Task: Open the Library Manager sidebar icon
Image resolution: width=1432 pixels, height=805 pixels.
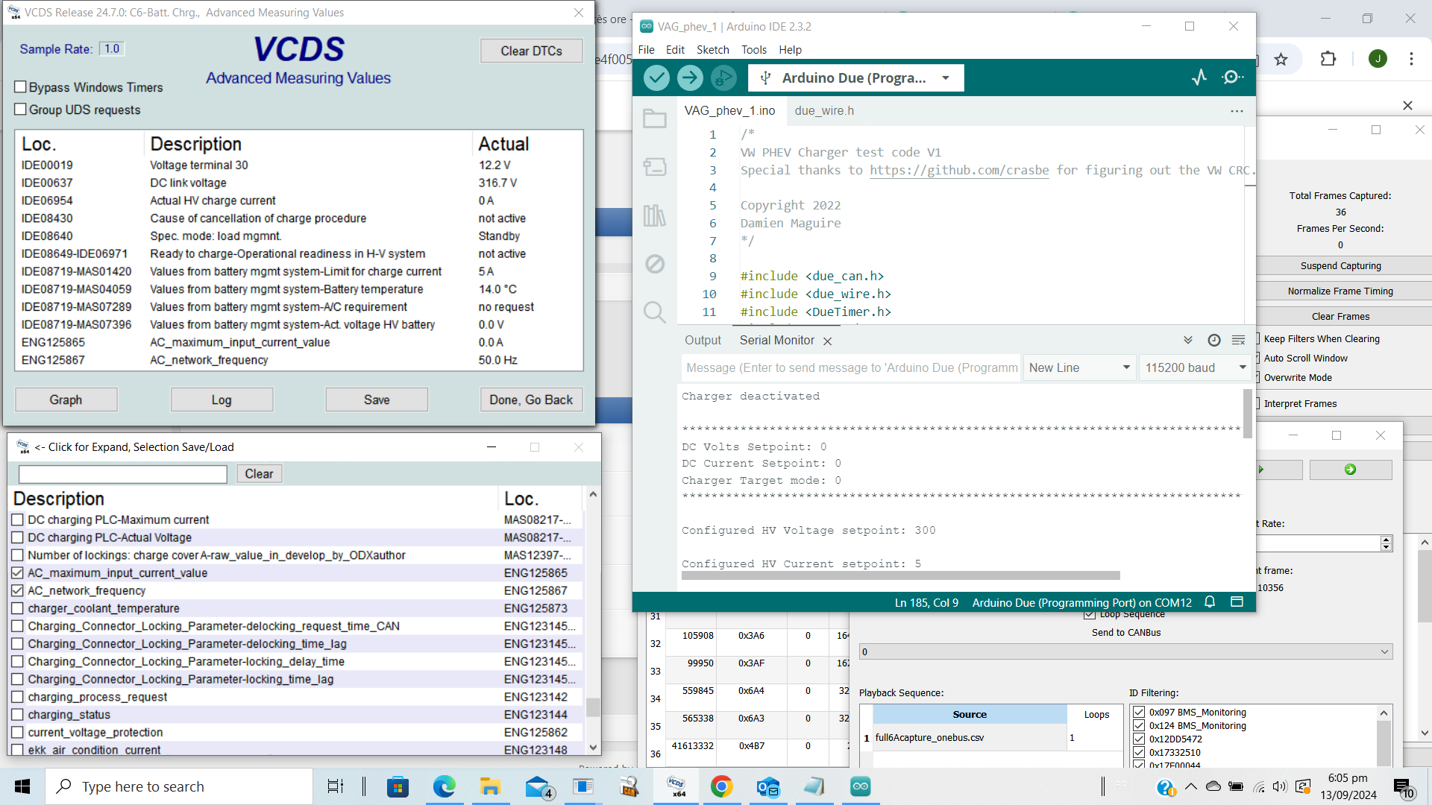Action: 655,215
